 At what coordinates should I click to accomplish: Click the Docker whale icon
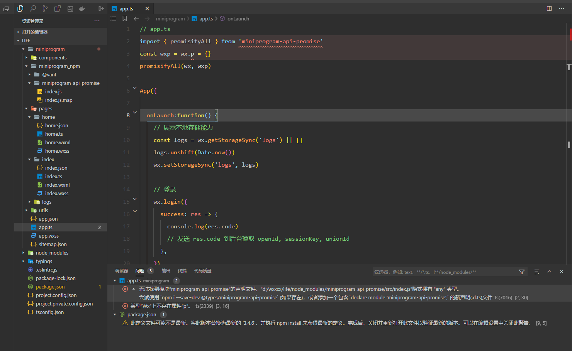tap(82, 8)
